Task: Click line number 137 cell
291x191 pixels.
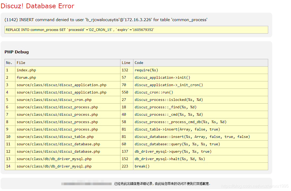Action: click(127, 152)
